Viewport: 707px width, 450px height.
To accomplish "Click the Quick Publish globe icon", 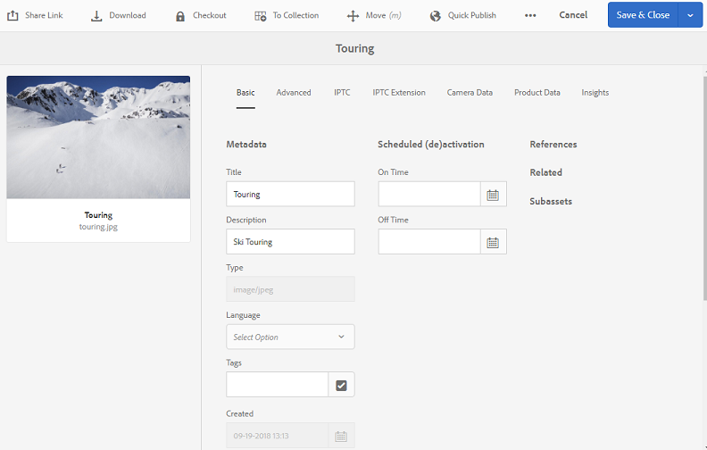I will 436,16.
